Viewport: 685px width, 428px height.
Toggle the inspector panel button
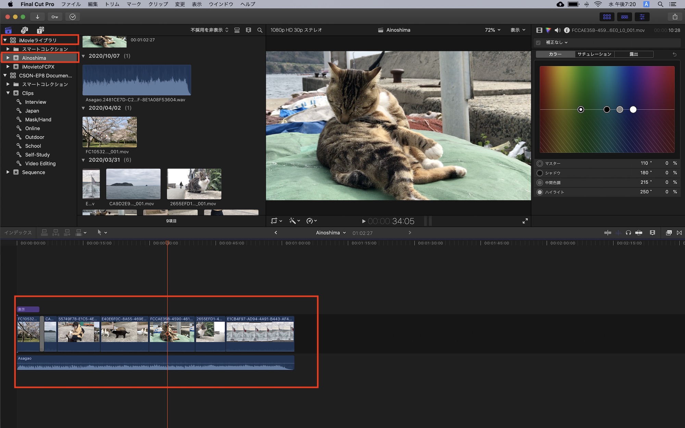642,17
